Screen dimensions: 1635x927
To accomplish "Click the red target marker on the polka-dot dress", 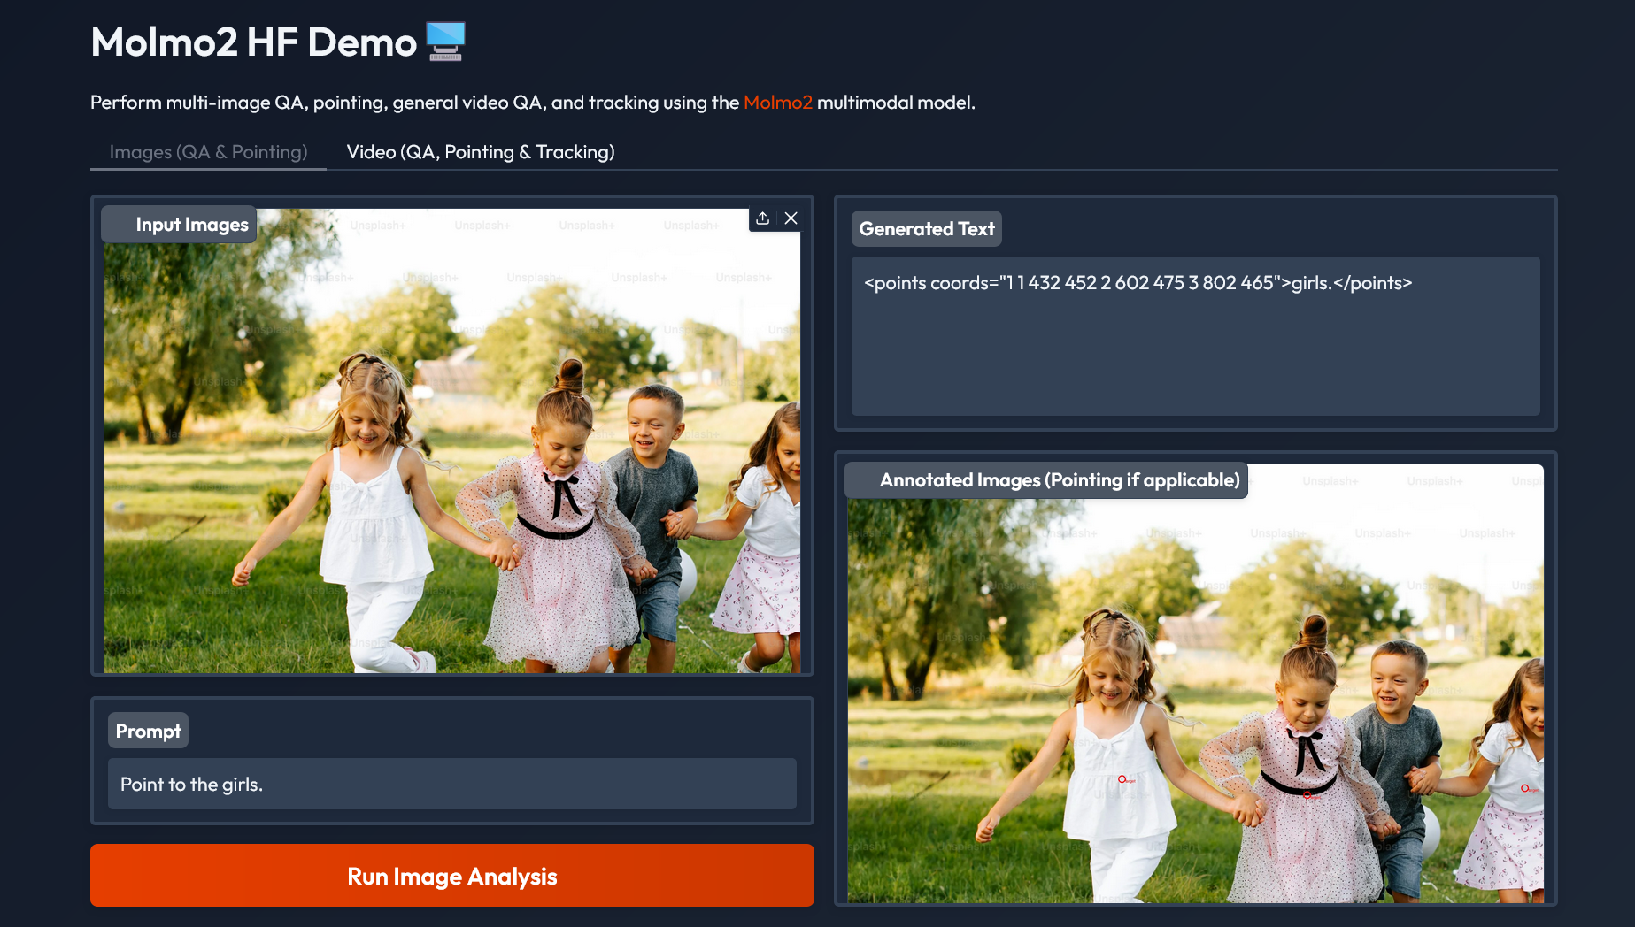I will point(1307,794).
